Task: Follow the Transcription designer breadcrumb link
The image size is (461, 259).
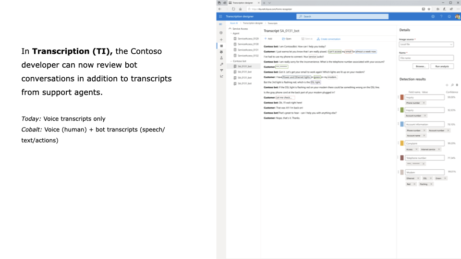Action: pos(253,23)
